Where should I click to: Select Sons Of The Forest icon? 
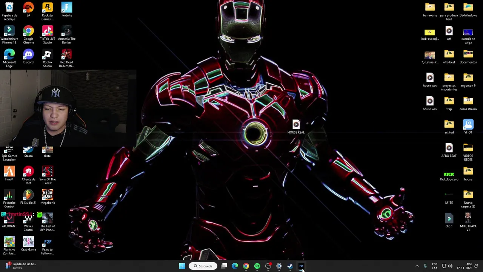click(48, 175)
